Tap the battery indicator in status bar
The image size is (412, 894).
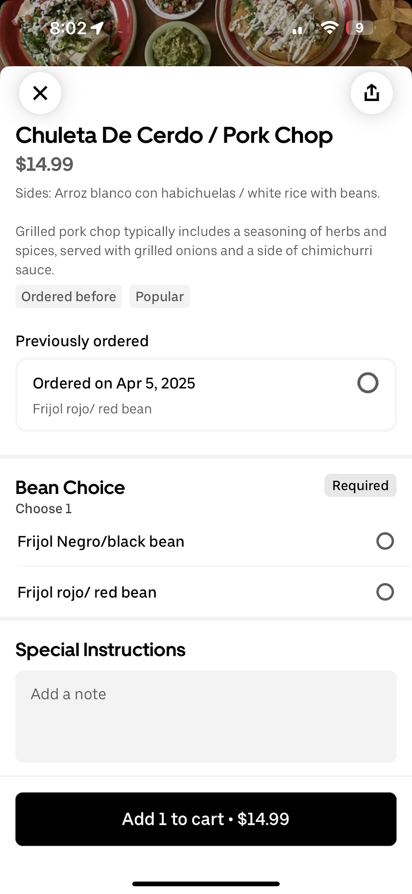(x=359, y=28)
